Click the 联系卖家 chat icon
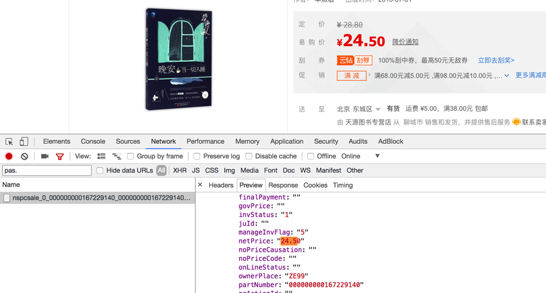Viewport: 546px width, 293px height. pos(516,122)
